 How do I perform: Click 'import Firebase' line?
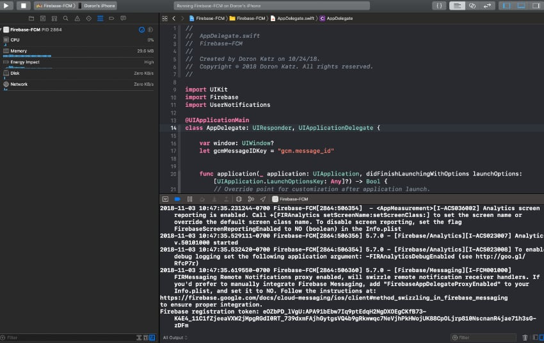212,97
